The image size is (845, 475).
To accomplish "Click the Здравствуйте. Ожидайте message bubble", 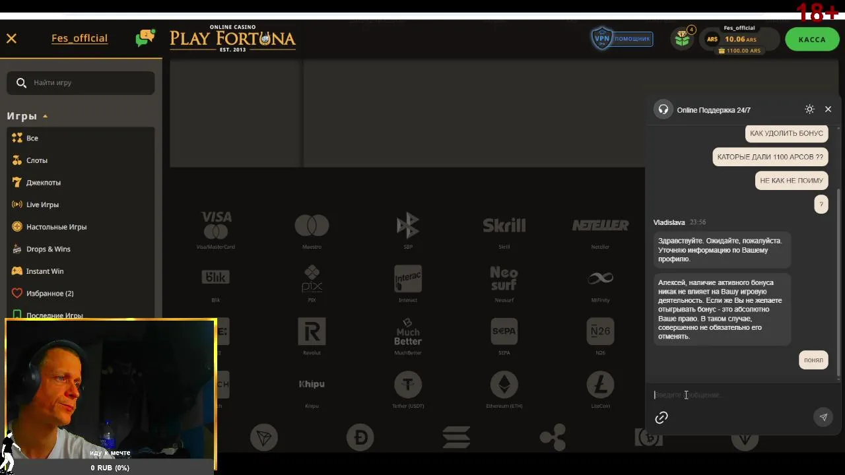I will [x=721, y=250].
